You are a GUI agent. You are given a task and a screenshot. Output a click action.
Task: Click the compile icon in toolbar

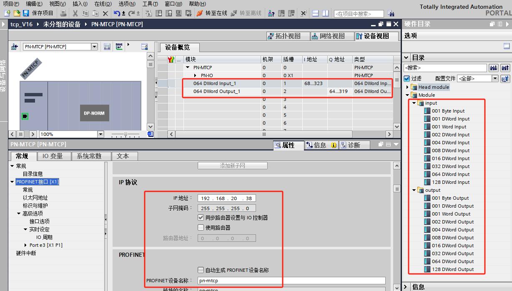(x=149, y=13)
